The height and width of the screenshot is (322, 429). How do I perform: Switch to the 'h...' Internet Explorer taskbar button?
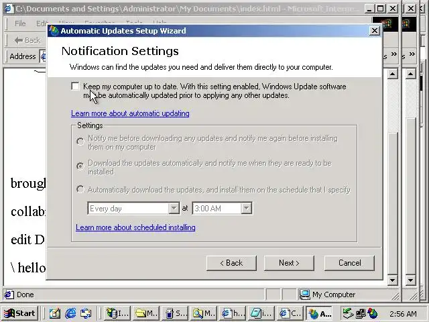[233, 313]
